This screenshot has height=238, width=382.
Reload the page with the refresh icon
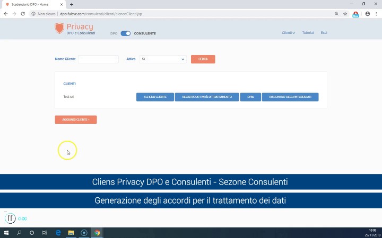[x=23, y=14]
